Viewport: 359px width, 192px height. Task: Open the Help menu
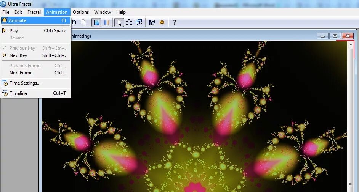point(121,12)
